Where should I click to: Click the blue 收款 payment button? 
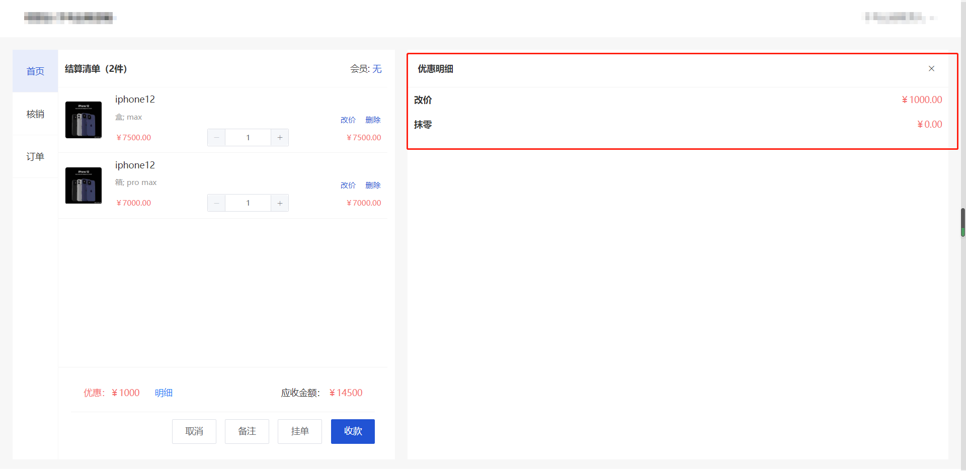(353, 431)
